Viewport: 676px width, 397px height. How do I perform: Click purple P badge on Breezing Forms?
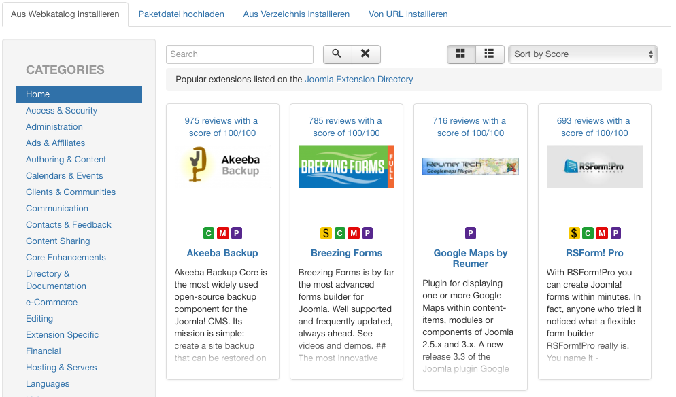click(x=367, y=233)
